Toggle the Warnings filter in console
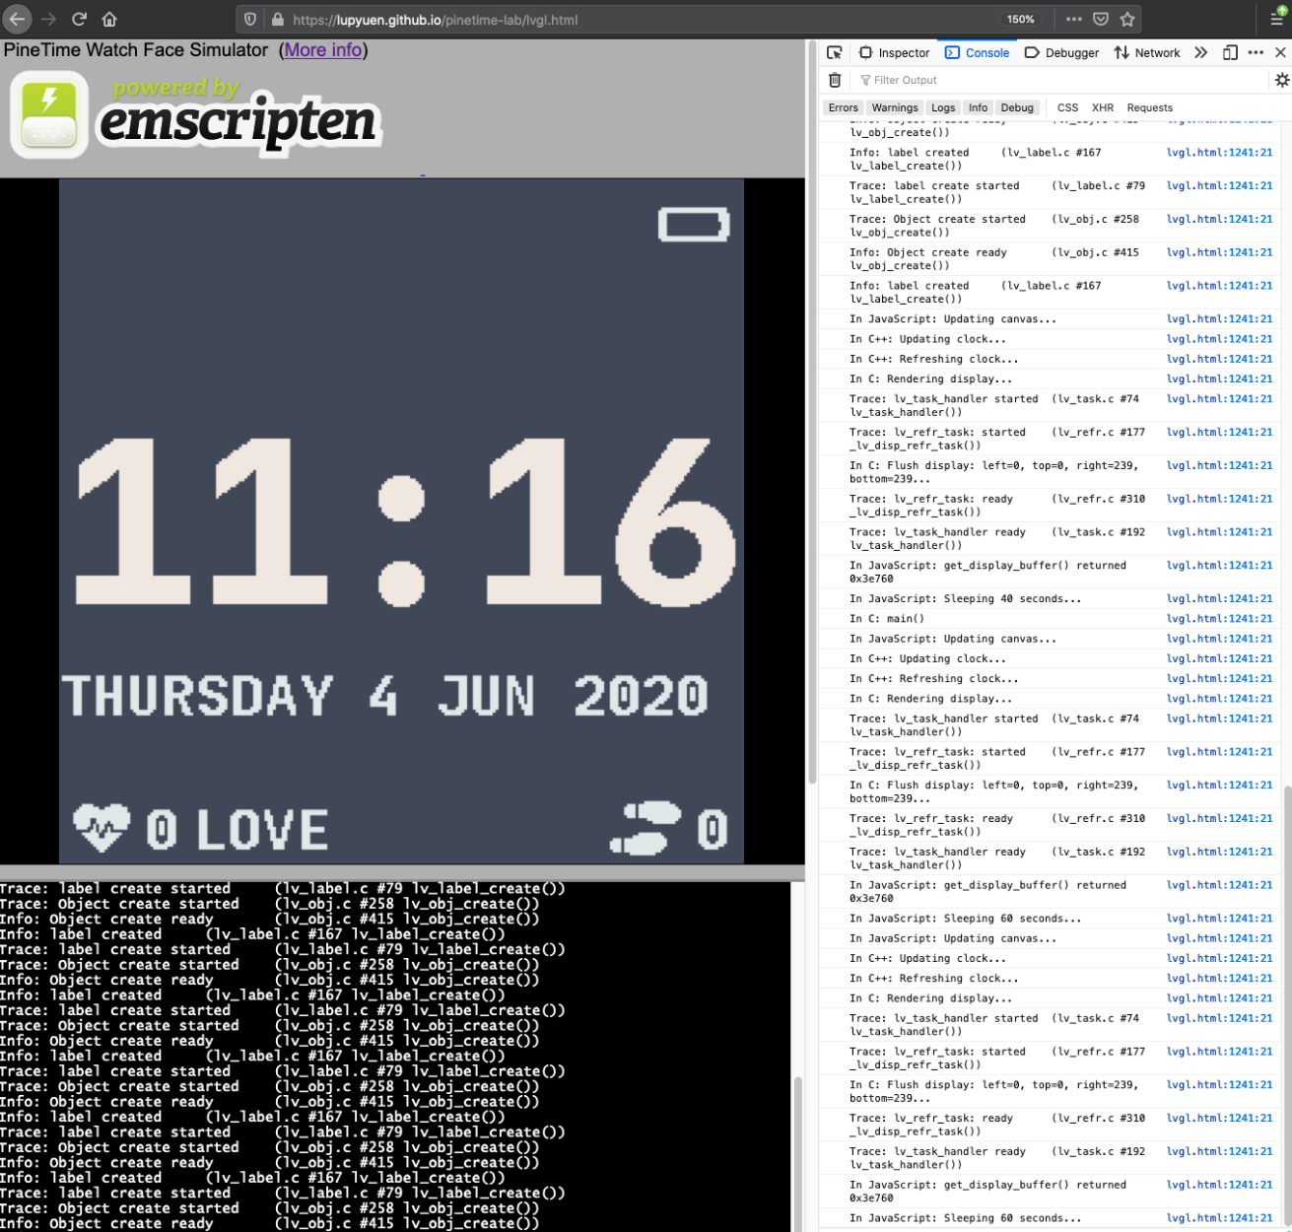The image size is (1292, 1232). pyautogui.click(x=894, y=107)
